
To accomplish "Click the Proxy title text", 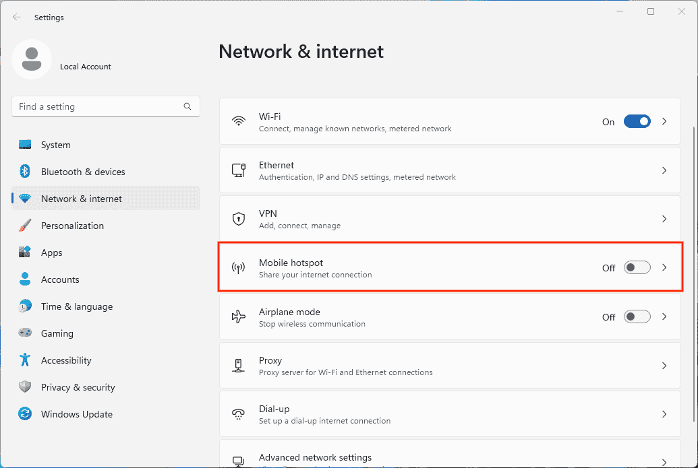I will 270,360.
